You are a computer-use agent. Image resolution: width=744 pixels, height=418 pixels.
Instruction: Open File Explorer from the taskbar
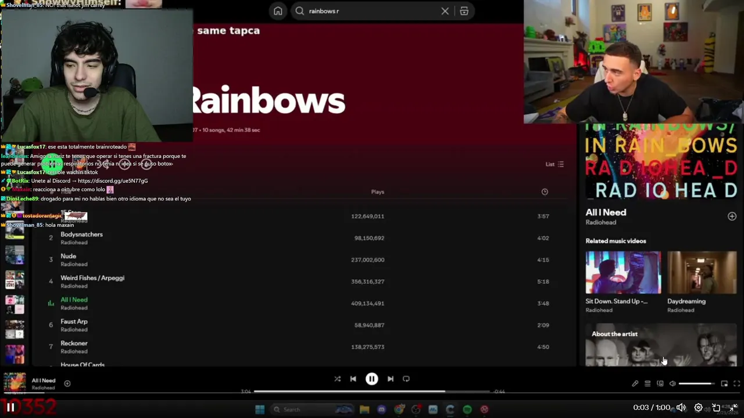pyautogui.click(x=364, y=409)
